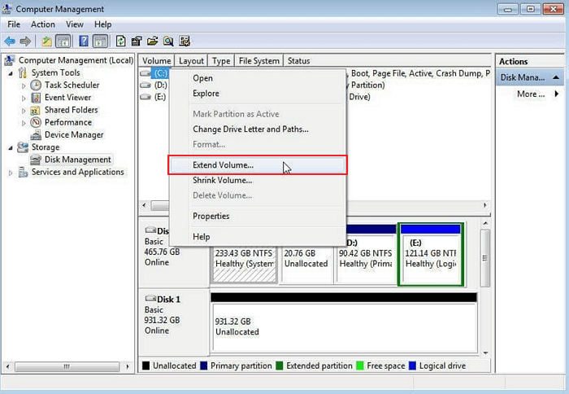Select Disk Management in the tree
This screenshot has height=394, width=569.
(x=77, y=160)
